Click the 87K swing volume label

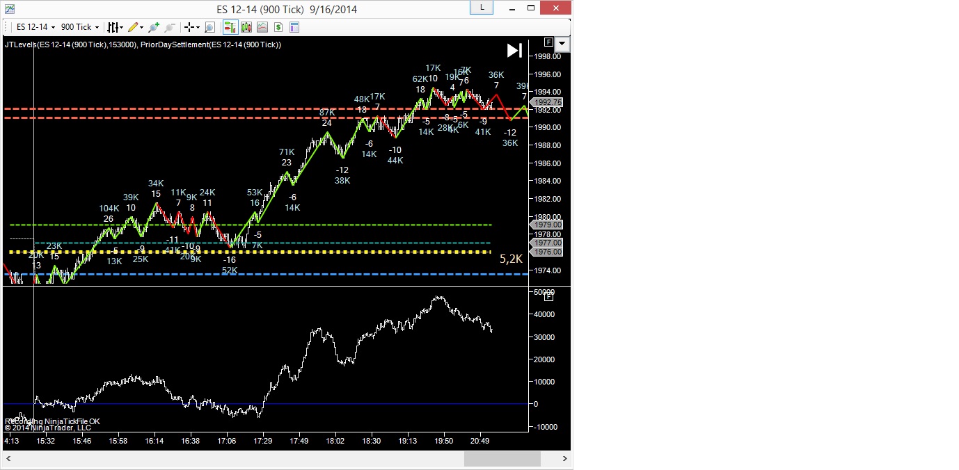(327, 113)
